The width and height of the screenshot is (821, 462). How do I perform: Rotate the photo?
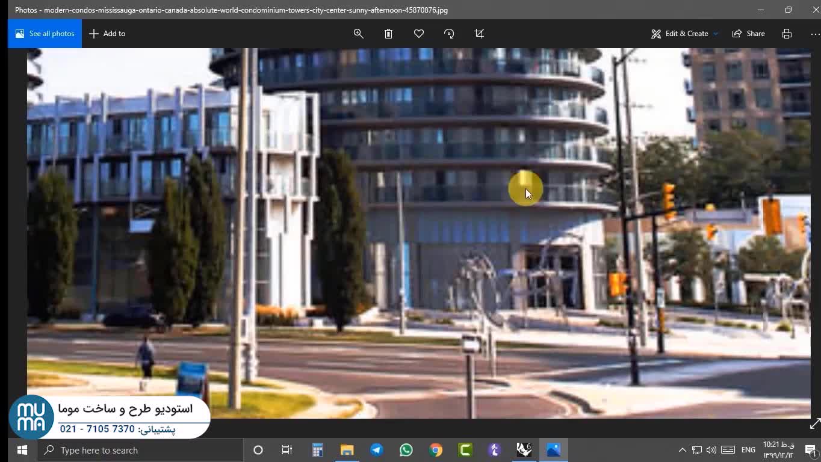[x=449, y=34]
